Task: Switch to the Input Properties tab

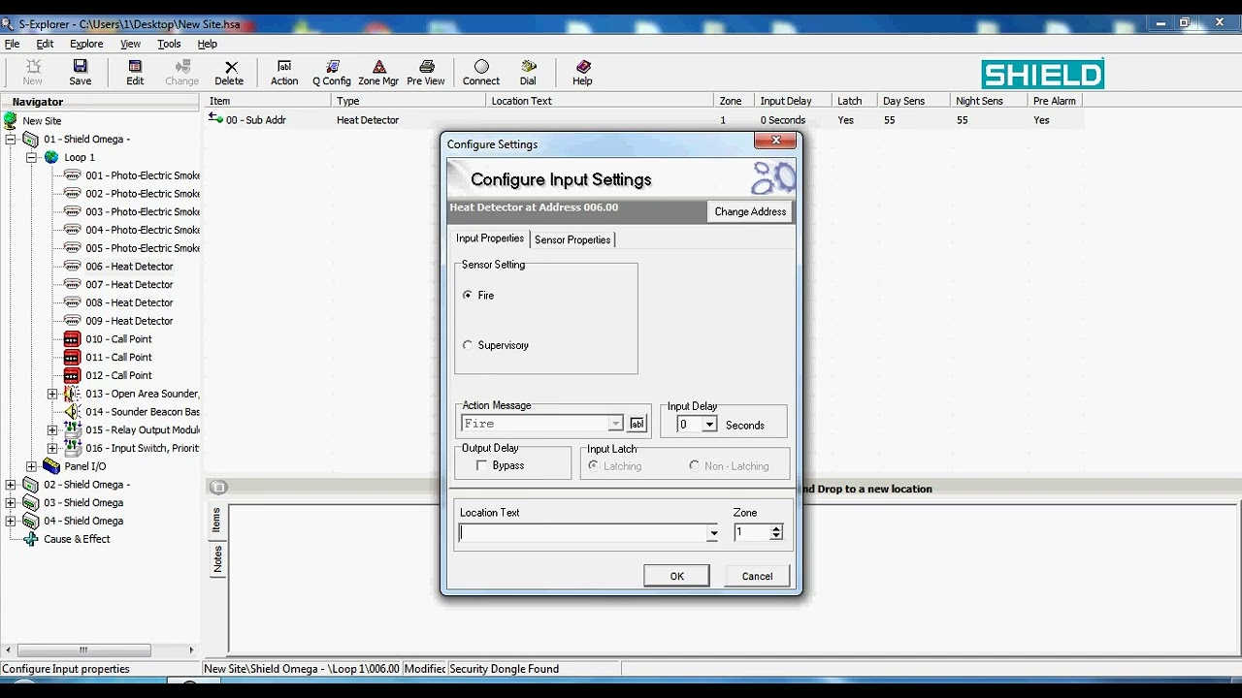Action: pos(490,238)
